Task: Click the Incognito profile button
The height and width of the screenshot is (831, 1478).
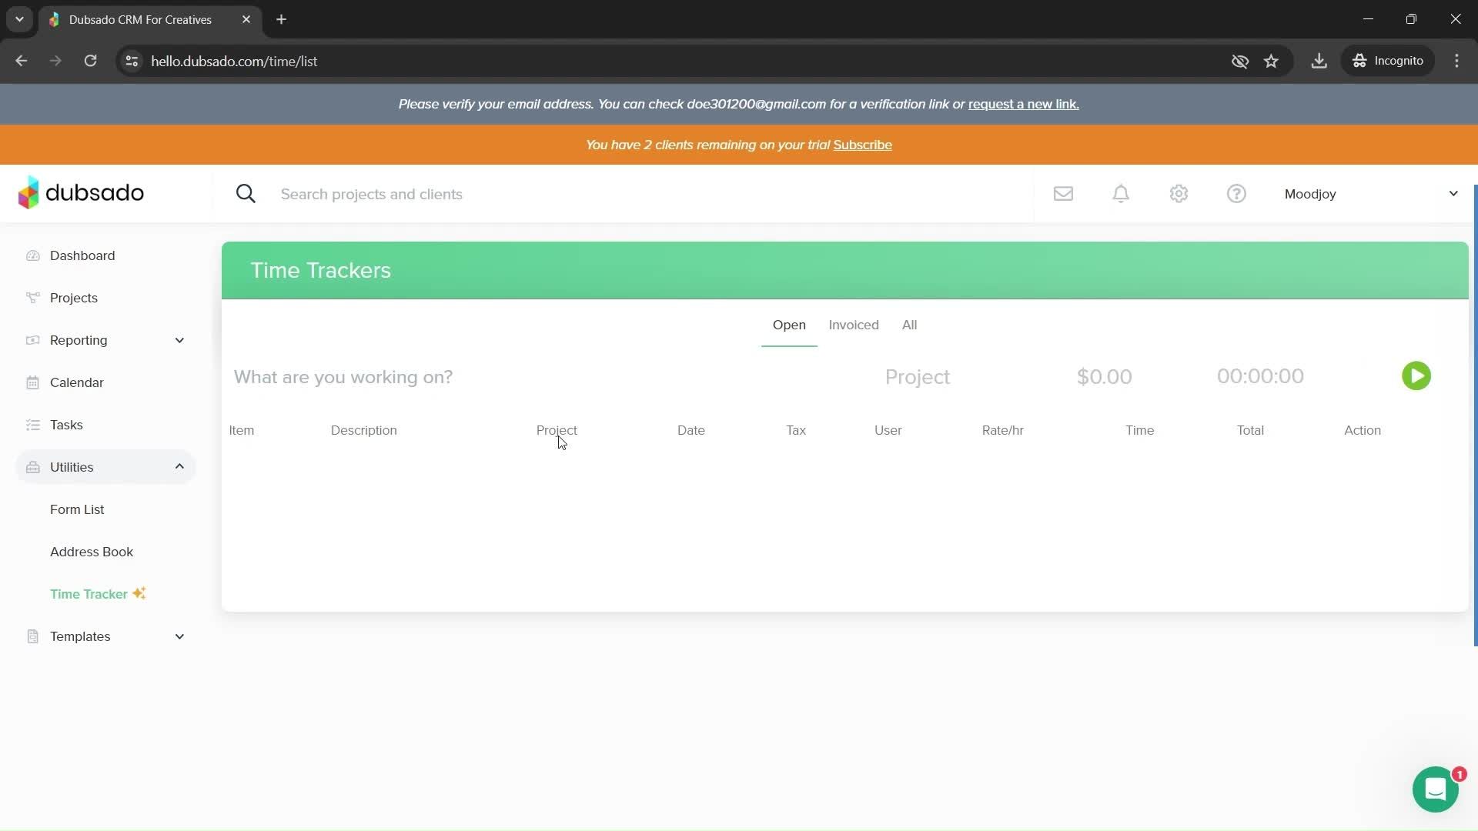Action: pyautogui.click(x=1388, y=61)
